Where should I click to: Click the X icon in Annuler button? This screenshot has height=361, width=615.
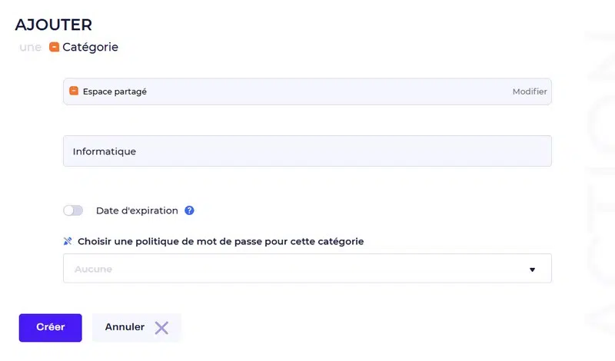click(x=161, y=327)
